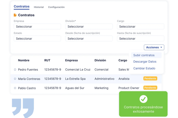Pick a date in the Desde field
Viewport: 178px width, 118px height.
(x=89, y=39)
